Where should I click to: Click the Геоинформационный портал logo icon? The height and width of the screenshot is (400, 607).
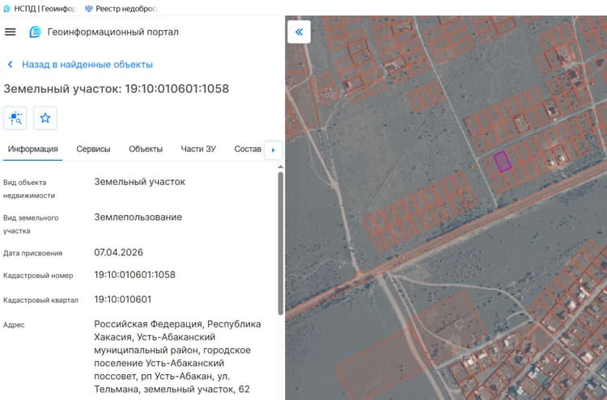coord(36,32)
